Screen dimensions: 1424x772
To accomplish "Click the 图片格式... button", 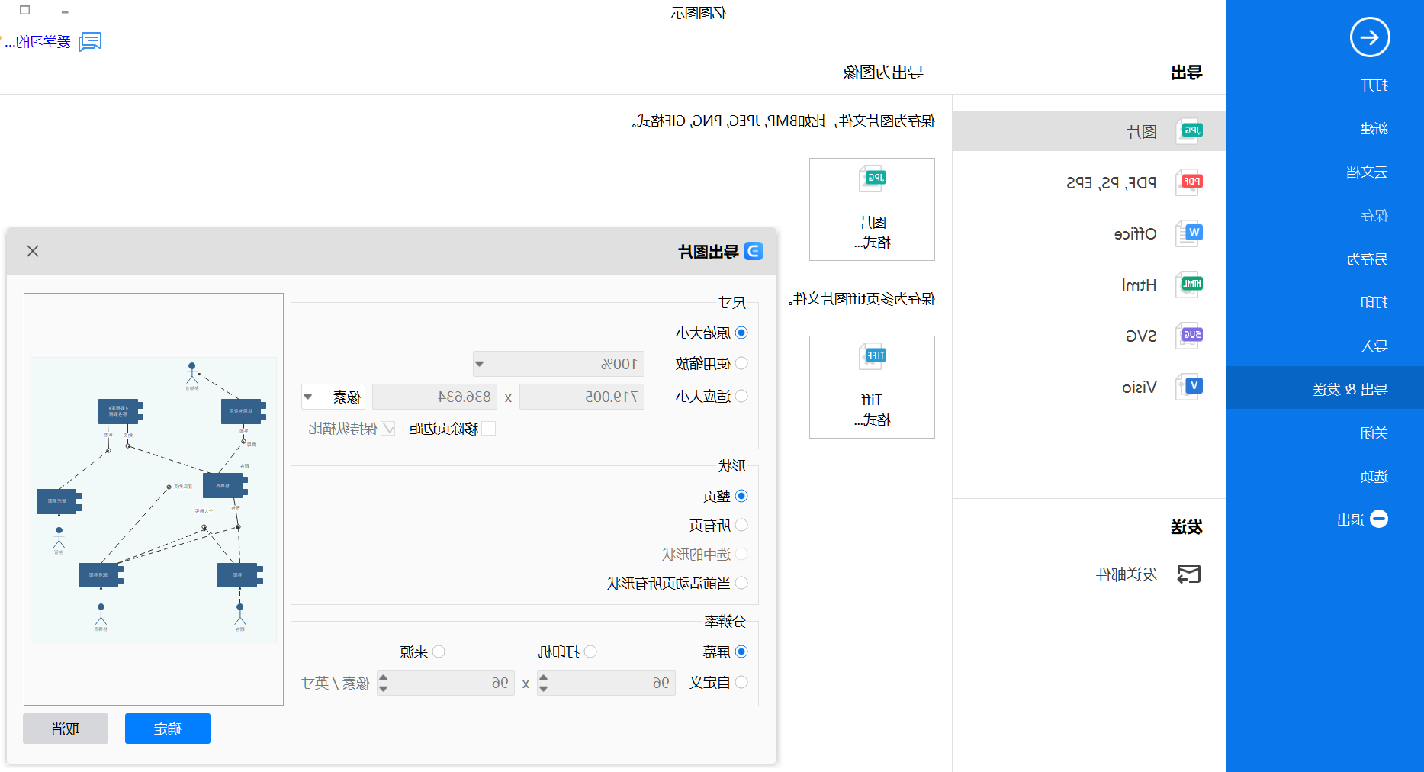I will pyautogui.click(x=872, y=209).
